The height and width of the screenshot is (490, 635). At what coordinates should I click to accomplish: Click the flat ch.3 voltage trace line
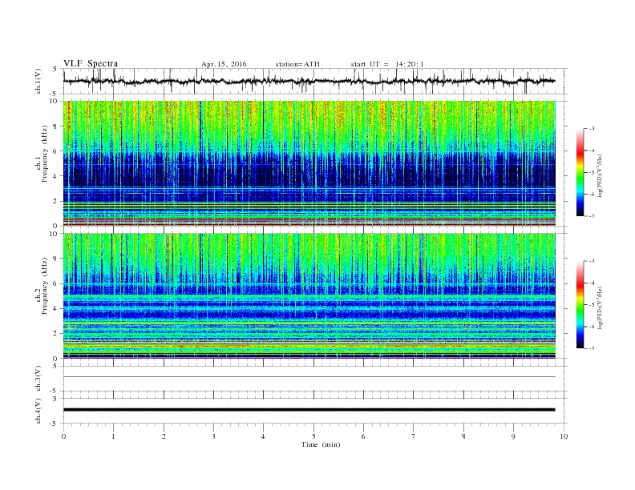(x=309, y=377)
